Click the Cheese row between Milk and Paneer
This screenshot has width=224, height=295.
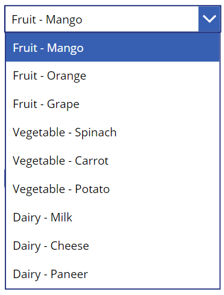(112, 246)
